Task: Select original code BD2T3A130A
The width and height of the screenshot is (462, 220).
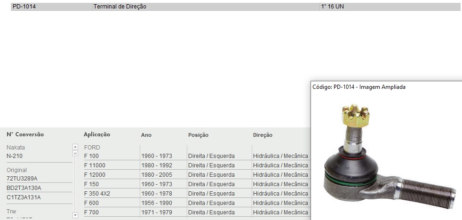Action: 24,188
